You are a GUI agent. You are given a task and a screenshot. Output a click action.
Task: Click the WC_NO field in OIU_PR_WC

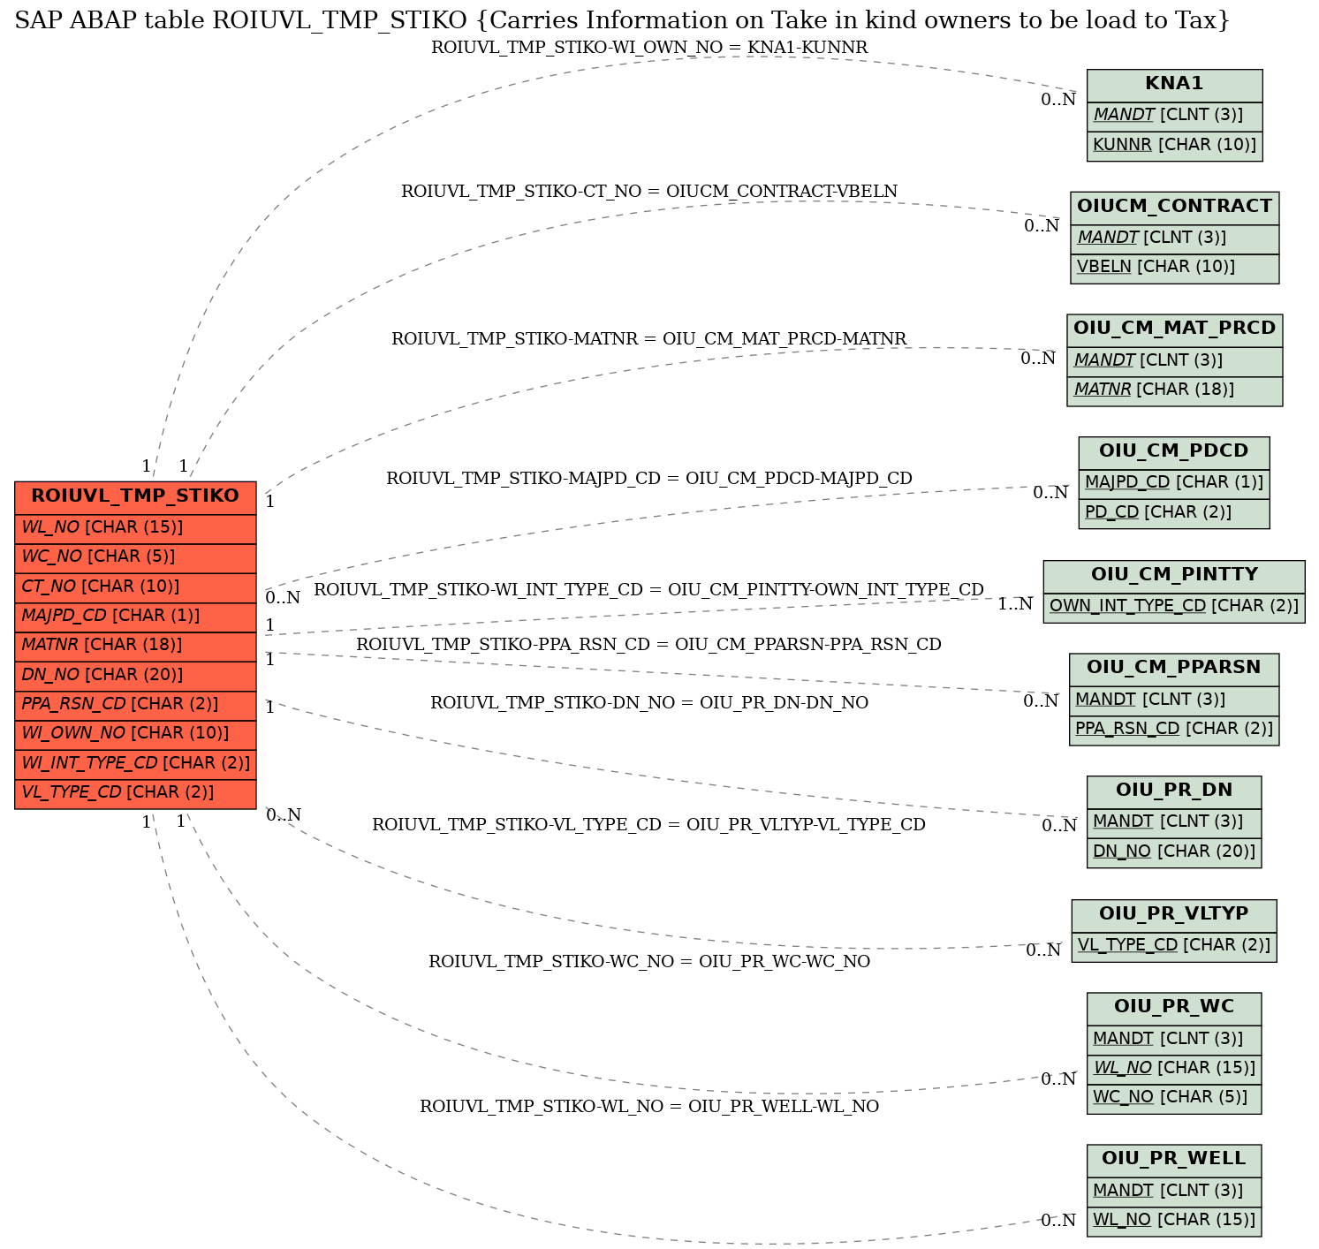pos(1174,1098)
